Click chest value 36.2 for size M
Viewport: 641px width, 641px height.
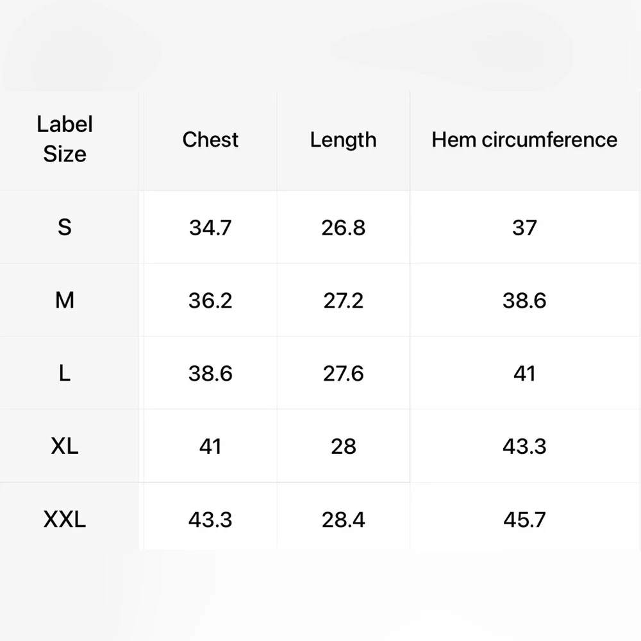tap(210, 300)
